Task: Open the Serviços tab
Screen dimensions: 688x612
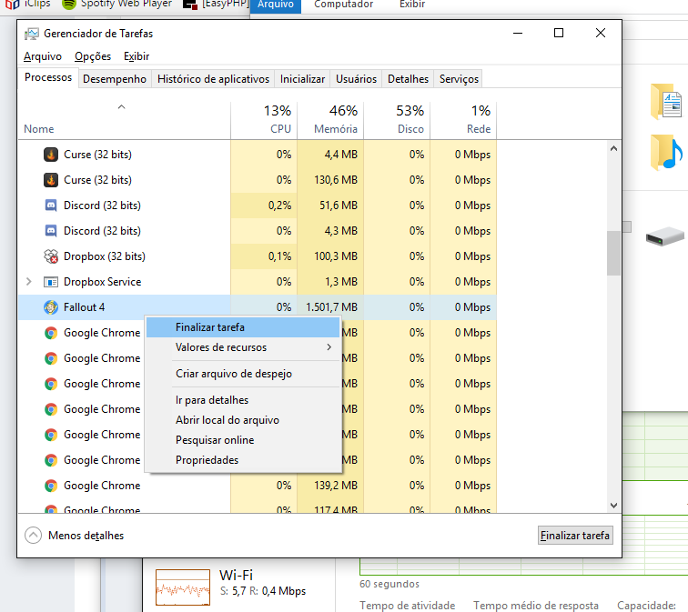Action: 459,79
